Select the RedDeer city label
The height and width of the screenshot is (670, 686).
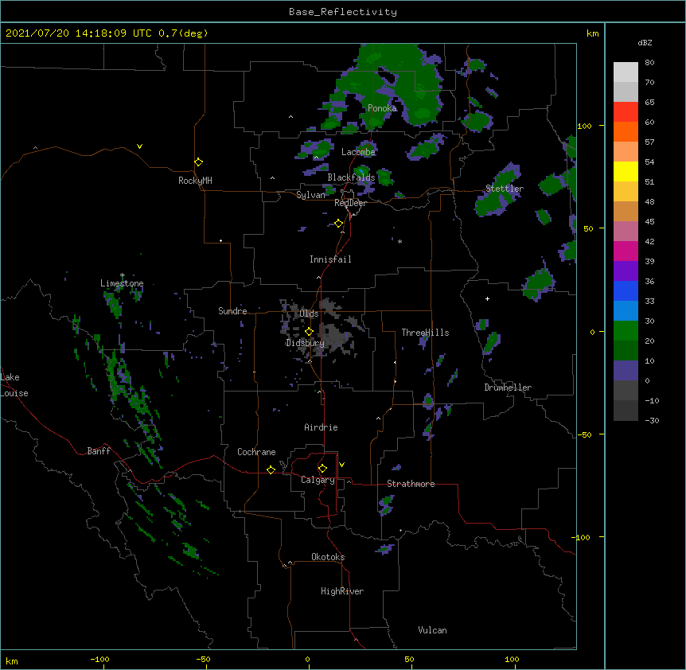point(350,203)
